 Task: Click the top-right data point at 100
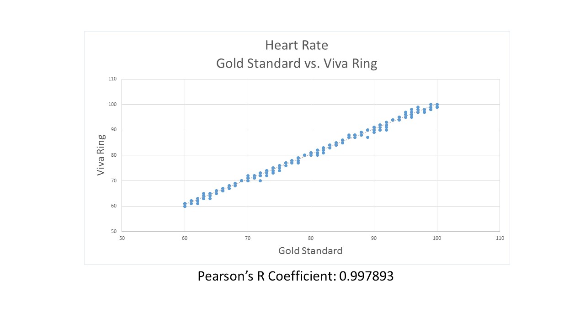coord(437,105)
